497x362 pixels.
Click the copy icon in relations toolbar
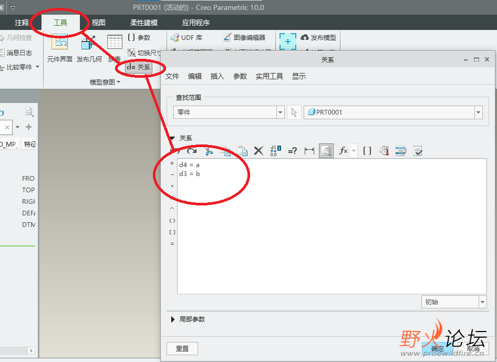tap(225, 151)
